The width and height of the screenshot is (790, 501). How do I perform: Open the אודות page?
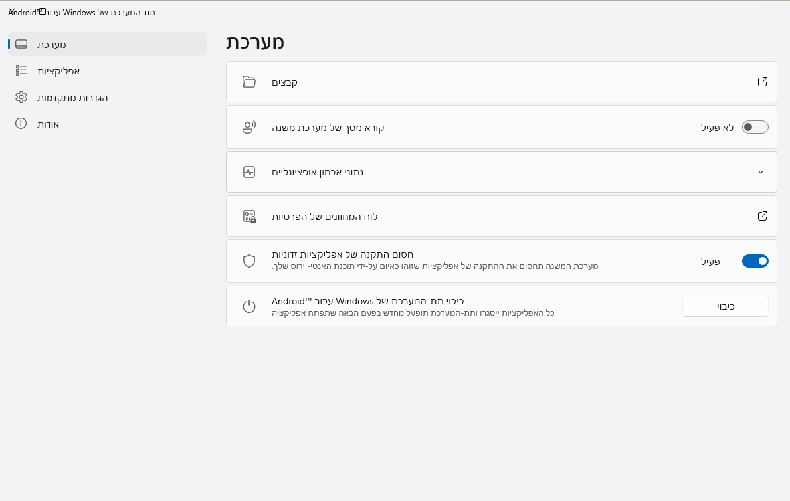(x=108, y=124)
